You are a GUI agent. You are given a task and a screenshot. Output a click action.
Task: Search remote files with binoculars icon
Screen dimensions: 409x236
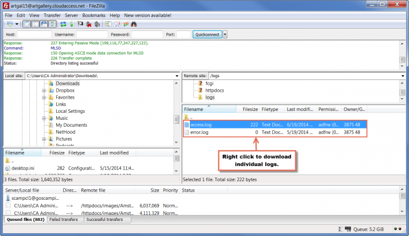pyautogui.click(x=134, y=25)
